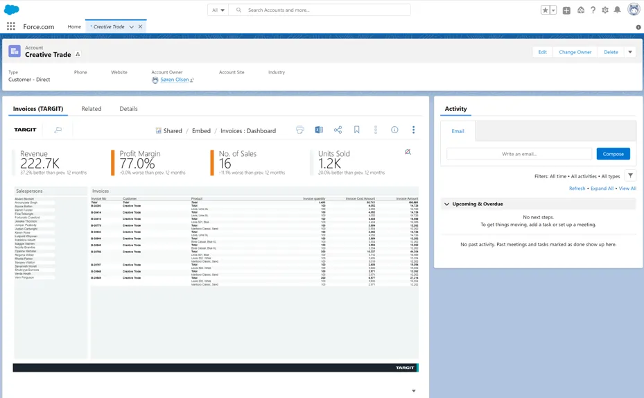Click View All activities link

pyautogui.click(x=627, y=189)
